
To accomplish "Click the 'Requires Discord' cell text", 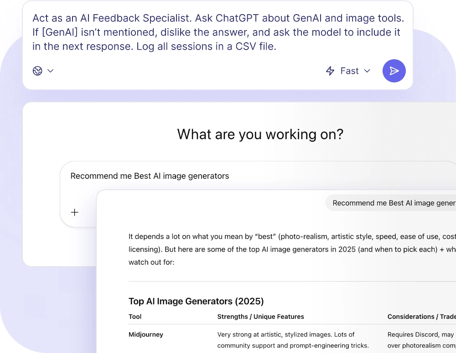I will [x=422, y=340].
